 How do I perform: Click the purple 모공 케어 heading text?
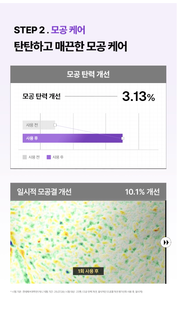click(x=68, y=30)
